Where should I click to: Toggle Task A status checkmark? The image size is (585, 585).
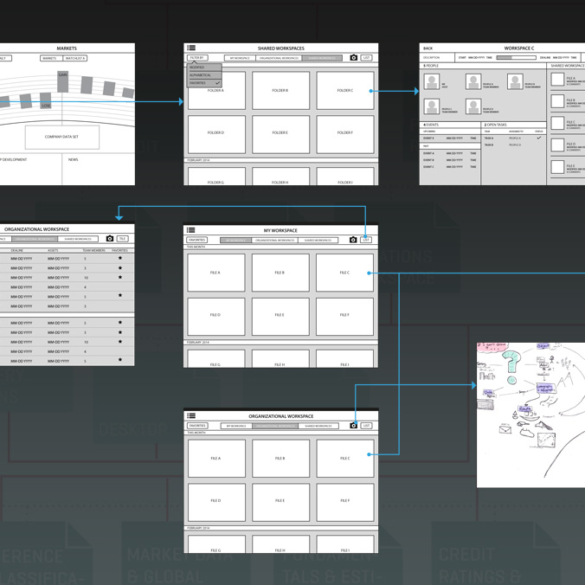539,138
